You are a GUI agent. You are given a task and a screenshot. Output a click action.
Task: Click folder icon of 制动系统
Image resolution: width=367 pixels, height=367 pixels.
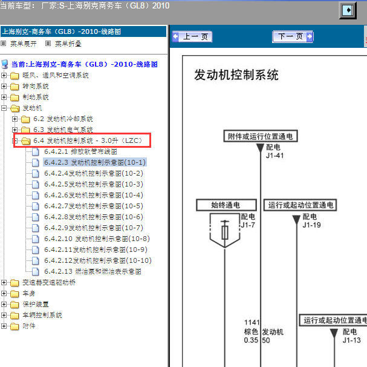[15, 98]
